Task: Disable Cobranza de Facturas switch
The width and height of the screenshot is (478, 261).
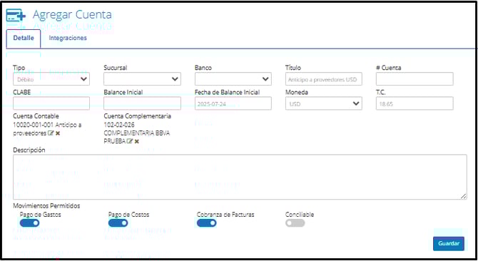Action: (x=206, y=223)
